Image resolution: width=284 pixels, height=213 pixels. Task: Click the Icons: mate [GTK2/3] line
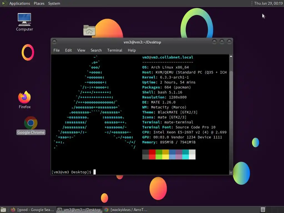(164, 117)
